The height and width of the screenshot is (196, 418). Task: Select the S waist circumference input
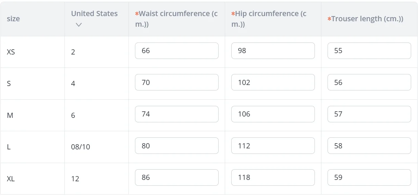click(x=176, y=82)
